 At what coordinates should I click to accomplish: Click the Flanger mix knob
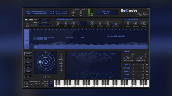(x=143, y=68)
